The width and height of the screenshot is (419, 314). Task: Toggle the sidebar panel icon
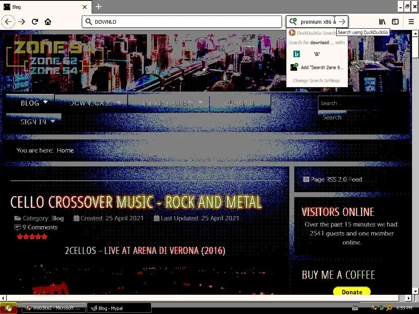click(x=395, y=22)
